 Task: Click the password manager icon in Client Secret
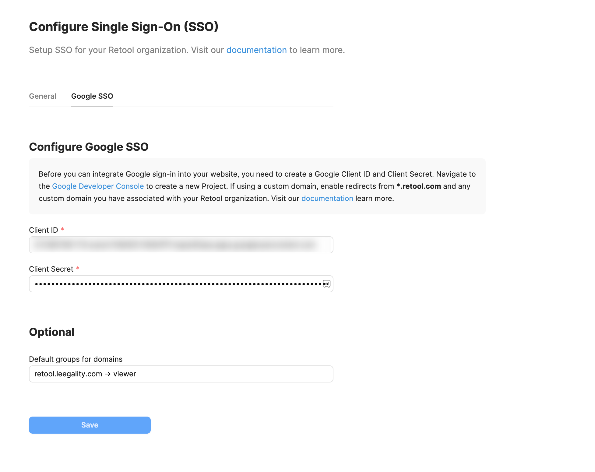tap(326, 284)
